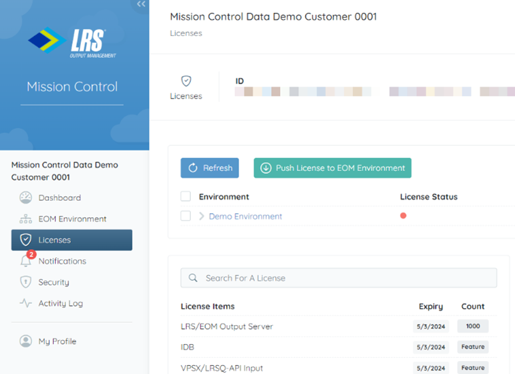515x374 pixels.
Task: Click the My Profile avatar icon
Action: (26, 341)
